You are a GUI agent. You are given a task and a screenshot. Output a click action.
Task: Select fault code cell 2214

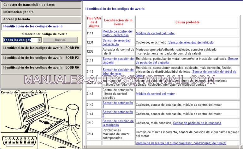94,134
